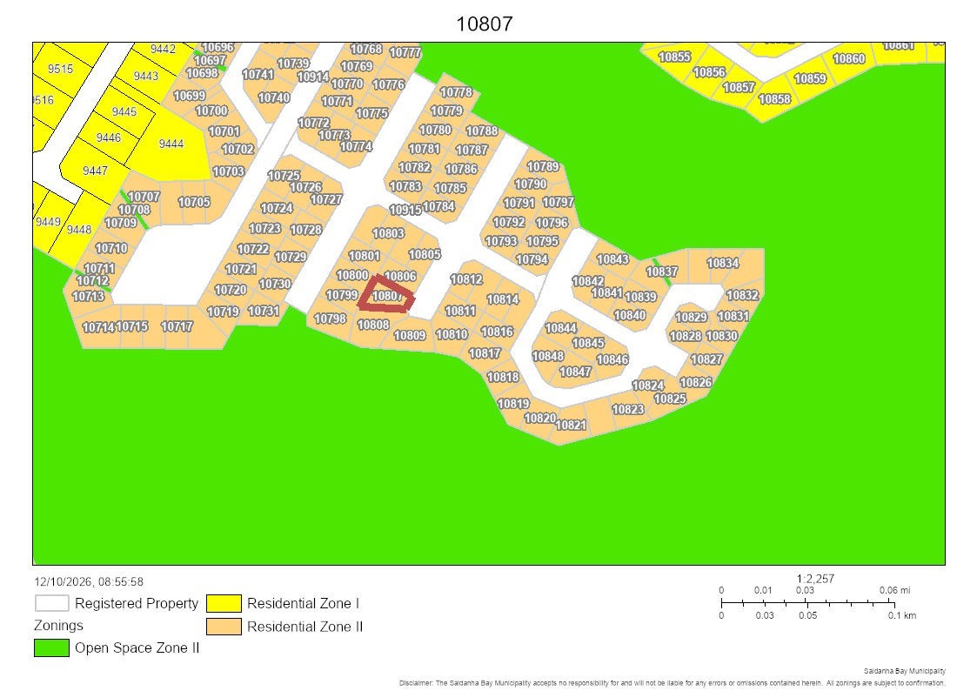Select parcel label 10860

tap(849, 58)
